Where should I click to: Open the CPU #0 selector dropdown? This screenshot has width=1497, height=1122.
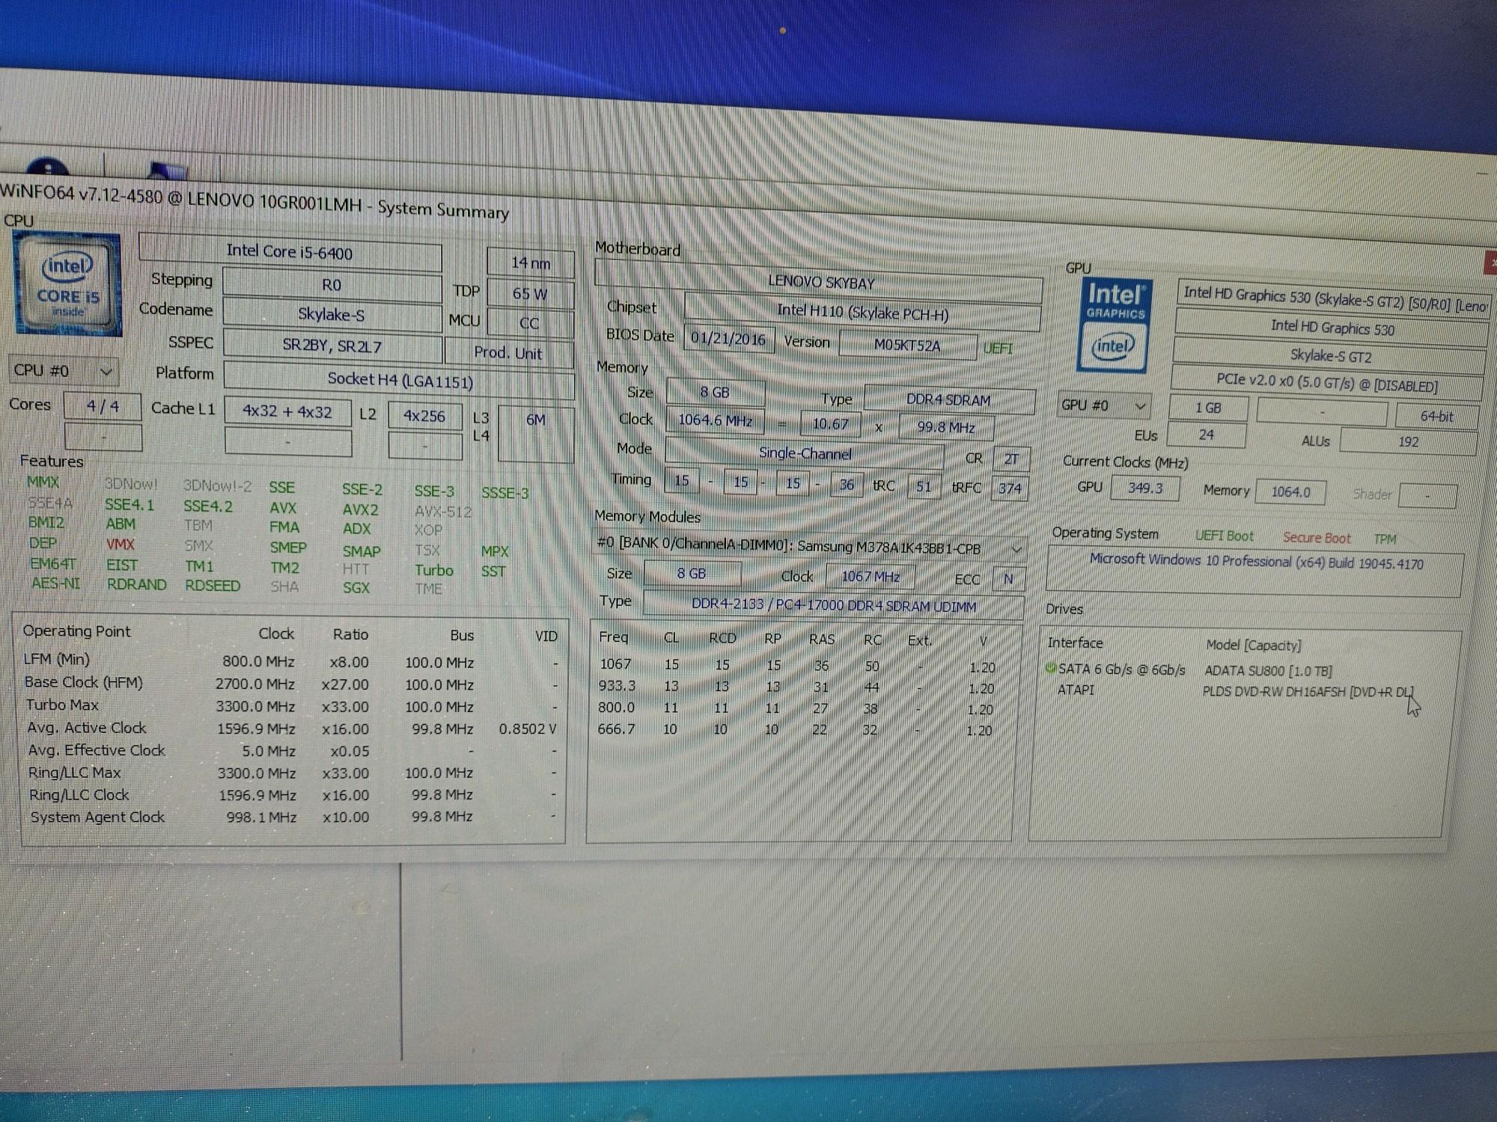click(63, 370)
